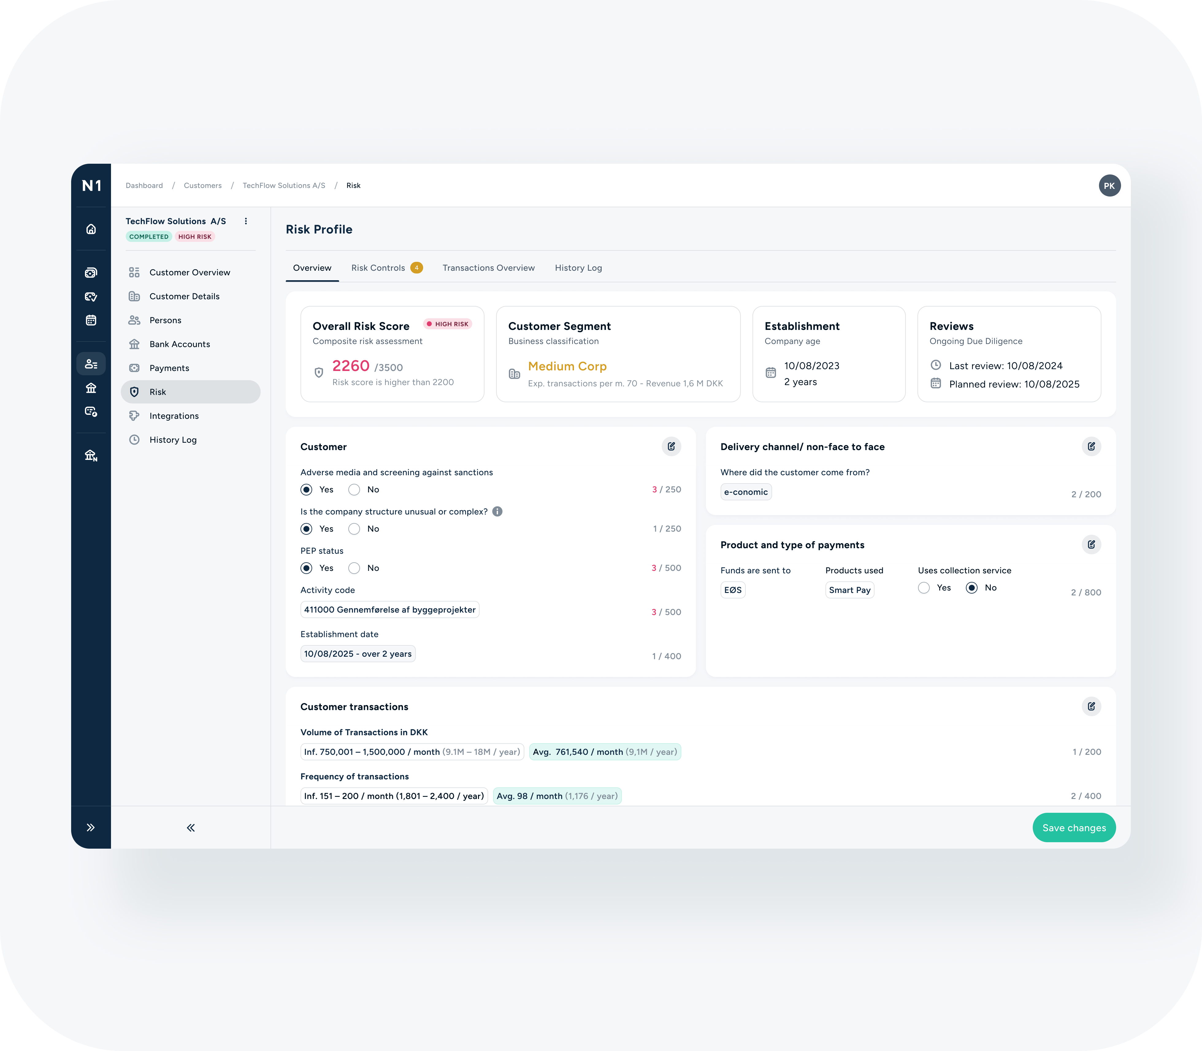This screenshot has height=1051, width=1202.
Task: Open the calendar icon in dark sidebar
Action: pos(91,320)
